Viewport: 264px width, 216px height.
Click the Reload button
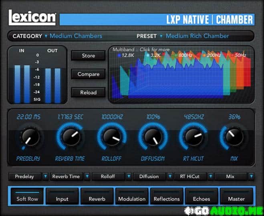[89, 92]
